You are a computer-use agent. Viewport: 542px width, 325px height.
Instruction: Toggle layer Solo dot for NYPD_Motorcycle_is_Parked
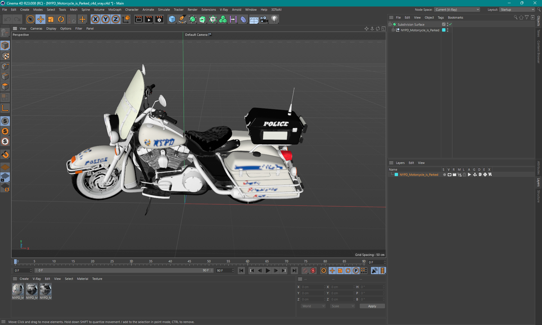click(x=444, y=175)
